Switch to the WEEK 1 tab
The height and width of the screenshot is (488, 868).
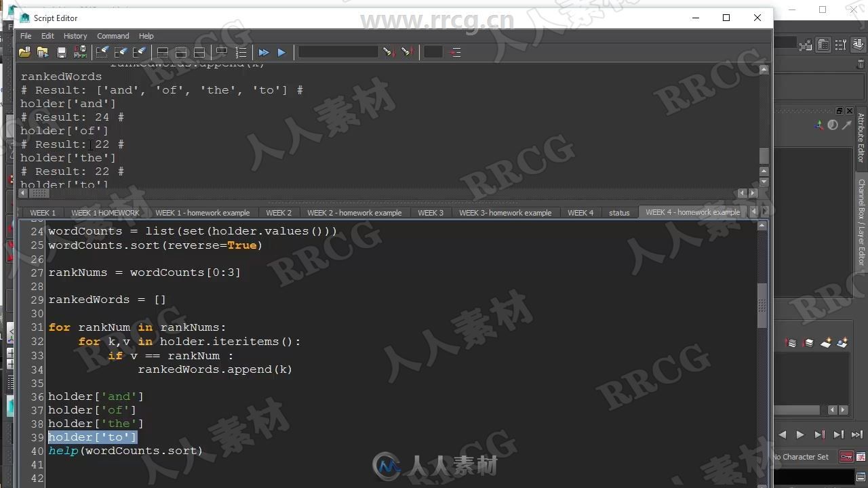[x=43, y=213]
